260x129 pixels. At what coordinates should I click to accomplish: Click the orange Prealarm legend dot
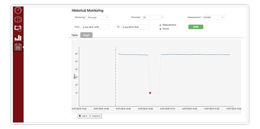[90, 116]
